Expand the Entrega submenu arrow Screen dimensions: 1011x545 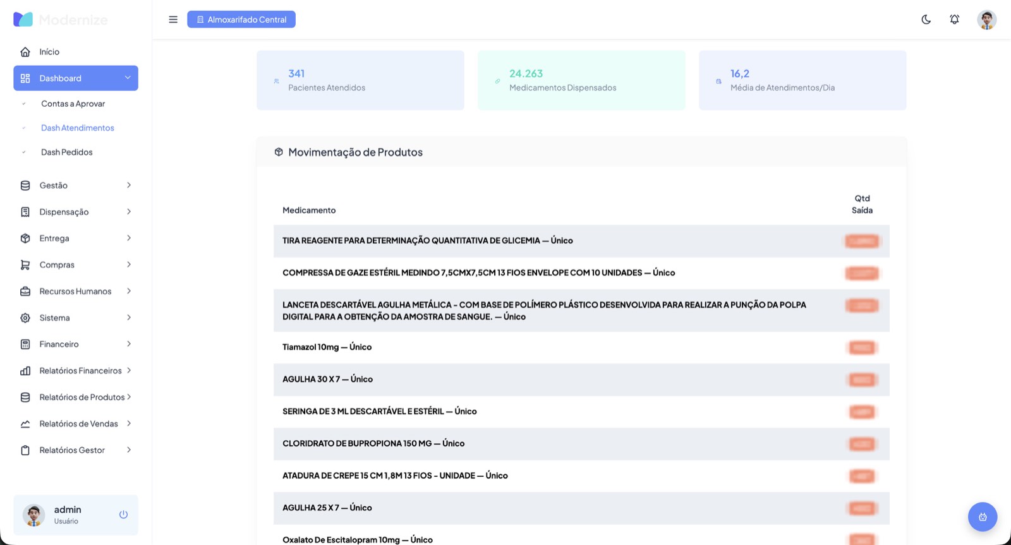click(129, 239)
